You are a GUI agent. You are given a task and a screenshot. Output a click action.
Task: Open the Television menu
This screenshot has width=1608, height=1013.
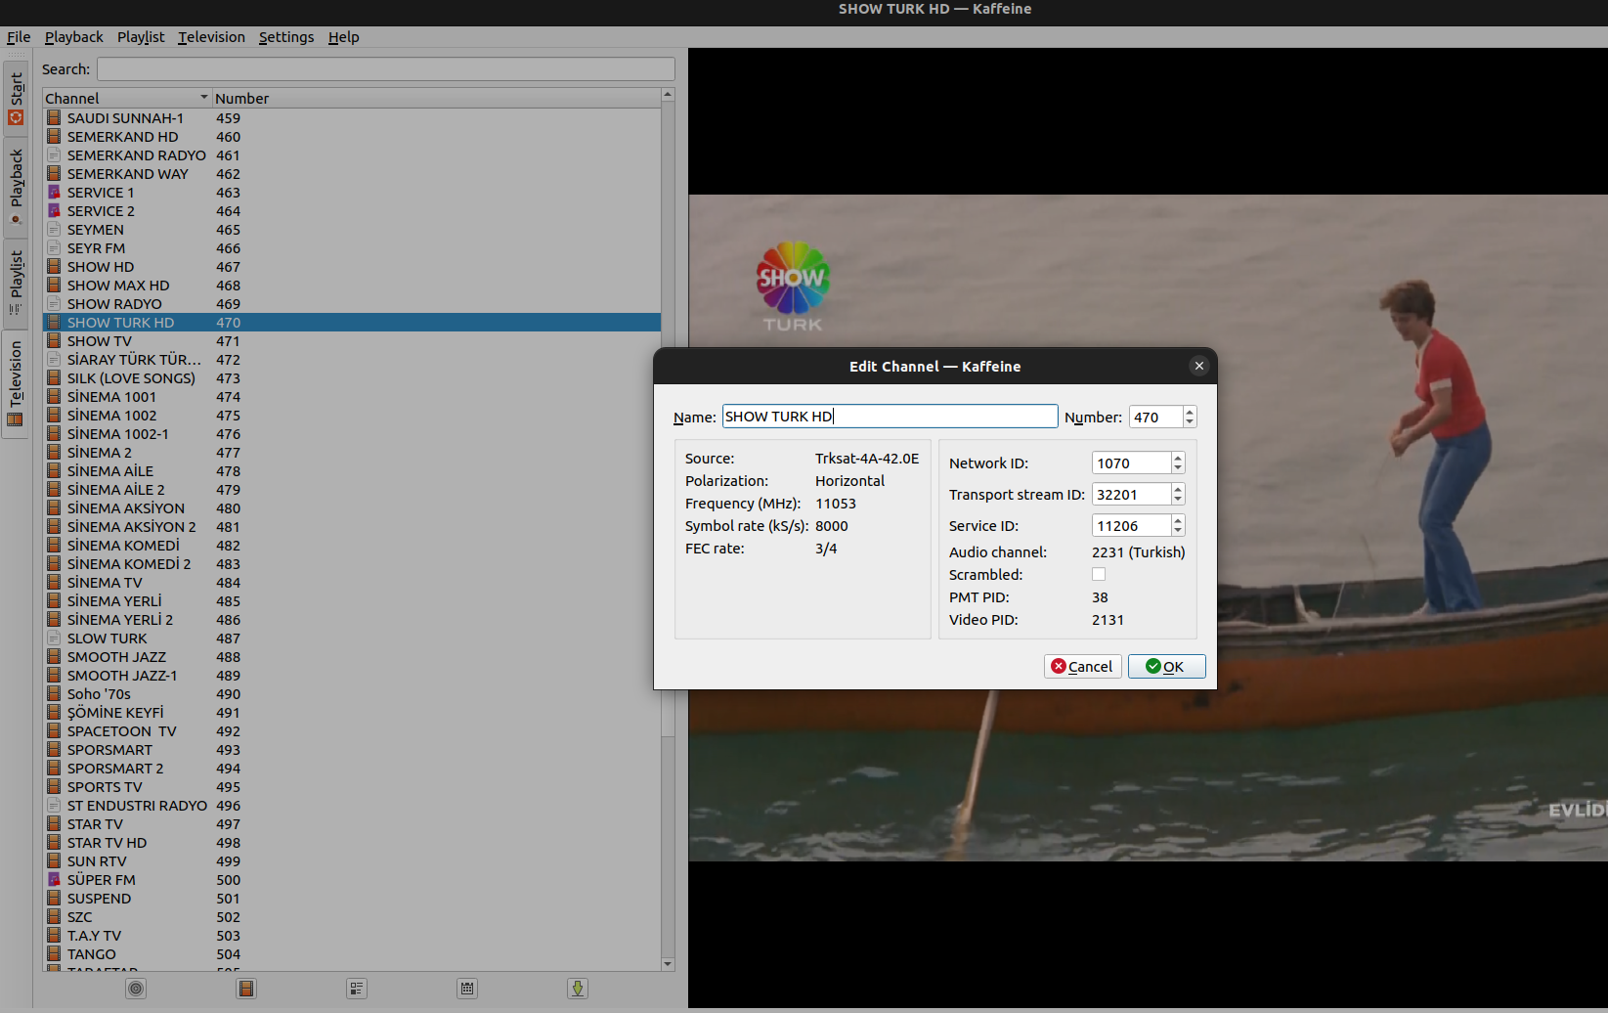point(211,37)
